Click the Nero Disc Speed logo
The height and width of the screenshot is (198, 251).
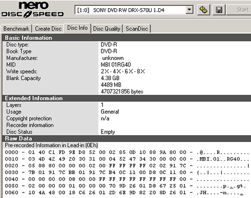point(33,10)
